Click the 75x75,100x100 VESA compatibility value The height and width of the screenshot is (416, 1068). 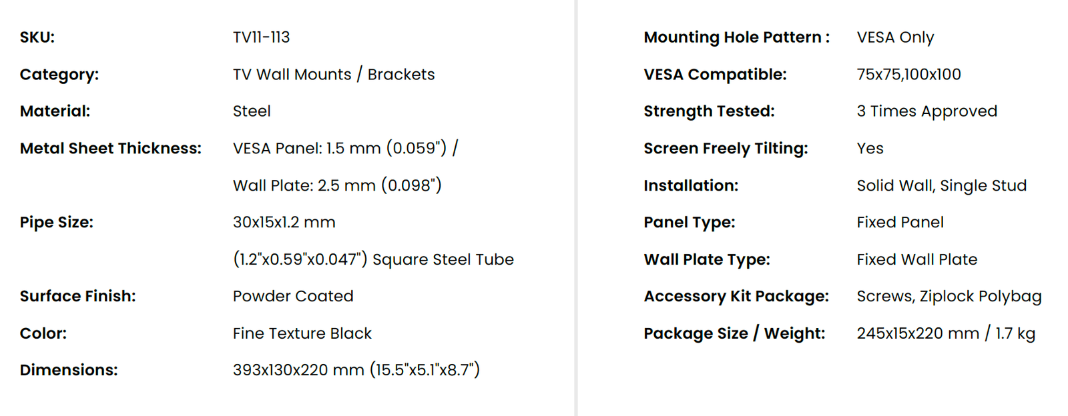pyautogui.click(x=908, y=74)
